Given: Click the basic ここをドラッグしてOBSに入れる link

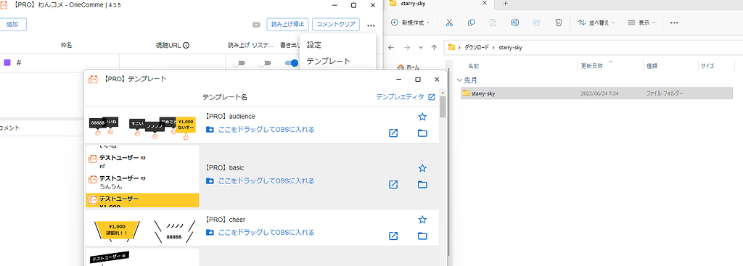Looking at the screenshot, I should tap(260, 180).
